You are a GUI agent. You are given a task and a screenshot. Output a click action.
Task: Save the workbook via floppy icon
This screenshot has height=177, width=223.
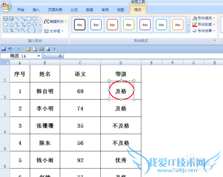4,49
